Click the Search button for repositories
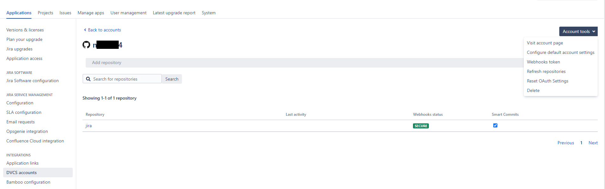The height and width of the screenshot is (189, 605). tap(172, 79)
